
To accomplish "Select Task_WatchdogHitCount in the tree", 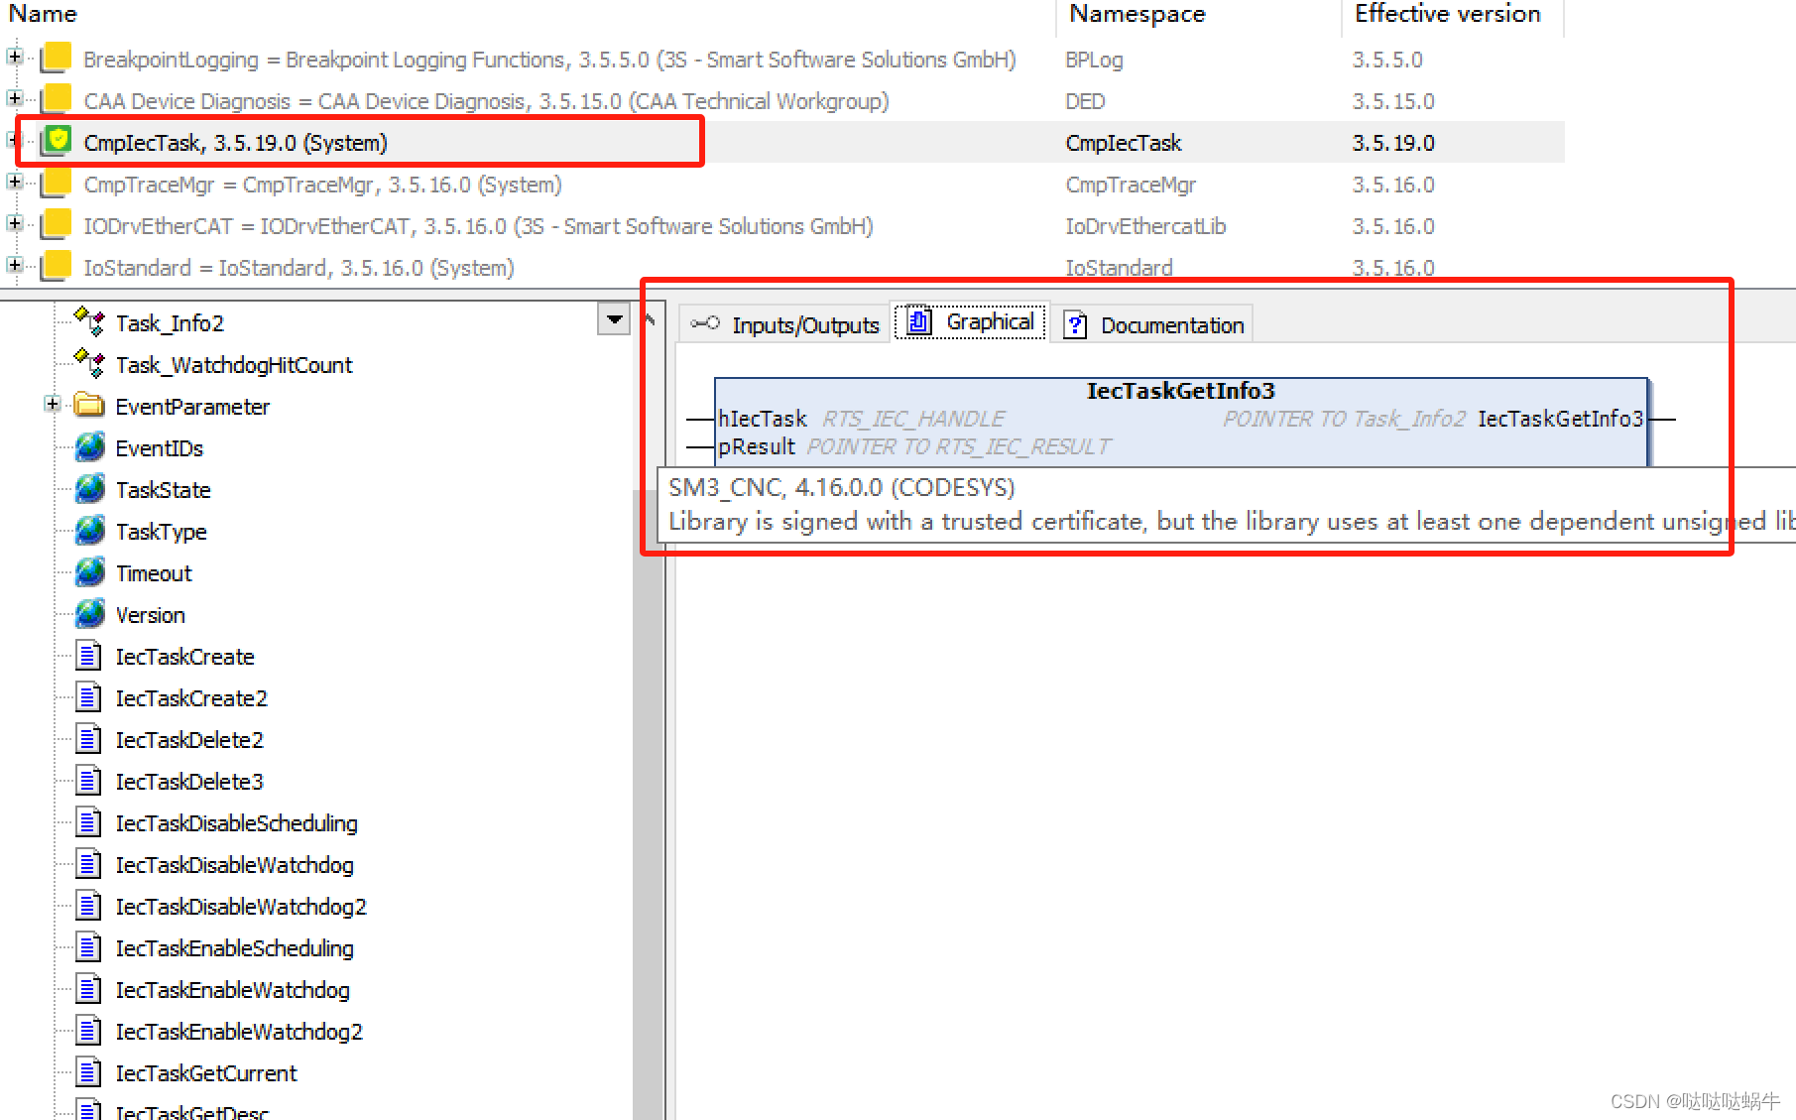I will (234, 365).
